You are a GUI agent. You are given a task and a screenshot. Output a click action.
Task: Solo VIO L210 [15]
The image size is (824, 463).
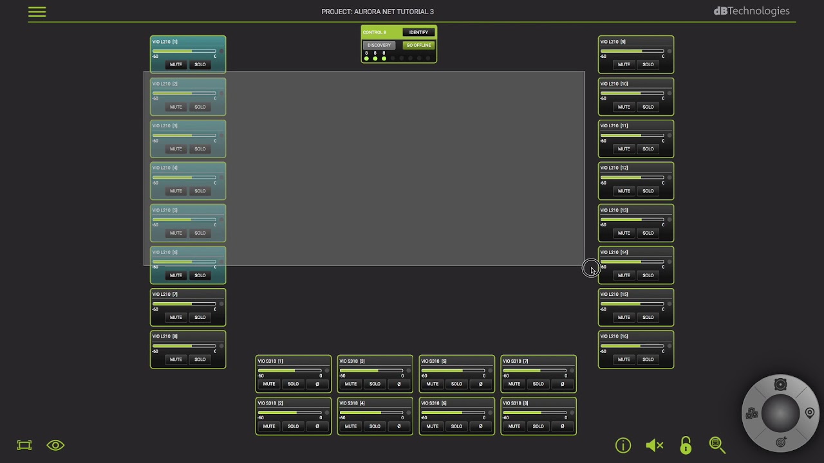point(648,317)
